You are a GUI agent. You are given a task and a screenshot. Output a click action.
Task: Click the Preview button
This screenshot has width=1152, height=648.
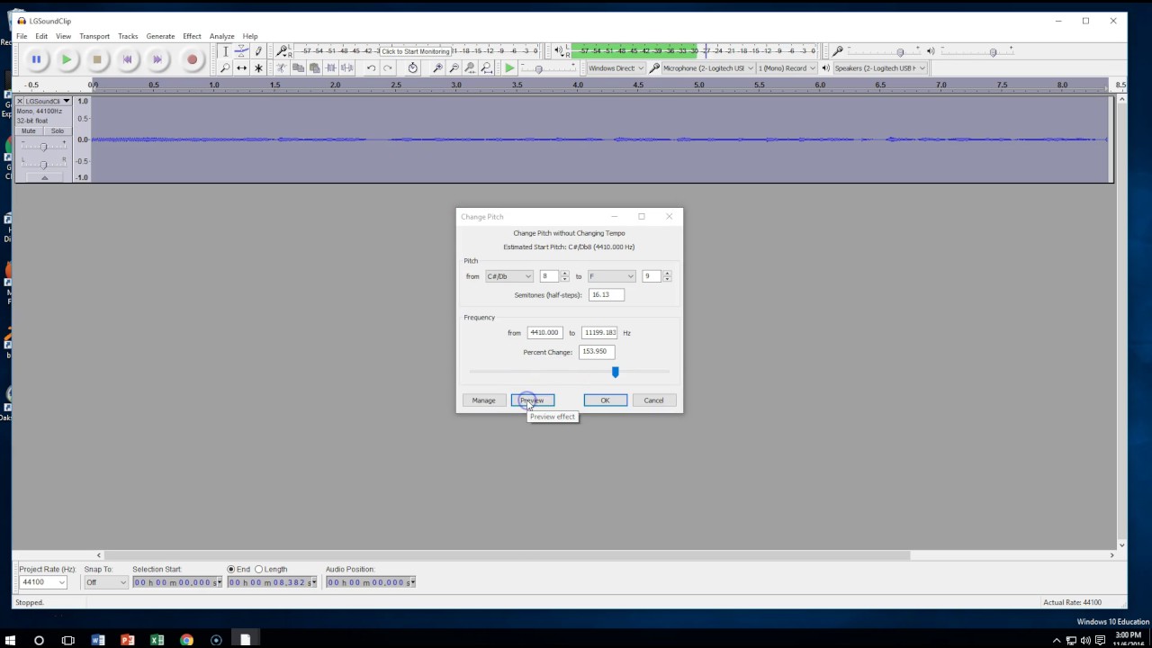(533, 400)
